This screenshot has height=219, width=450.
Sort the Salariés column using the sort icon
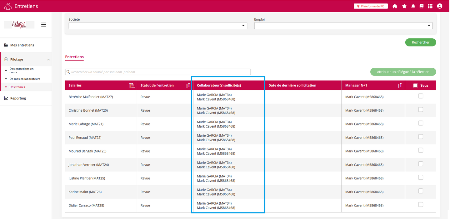(x=132, y=85)
